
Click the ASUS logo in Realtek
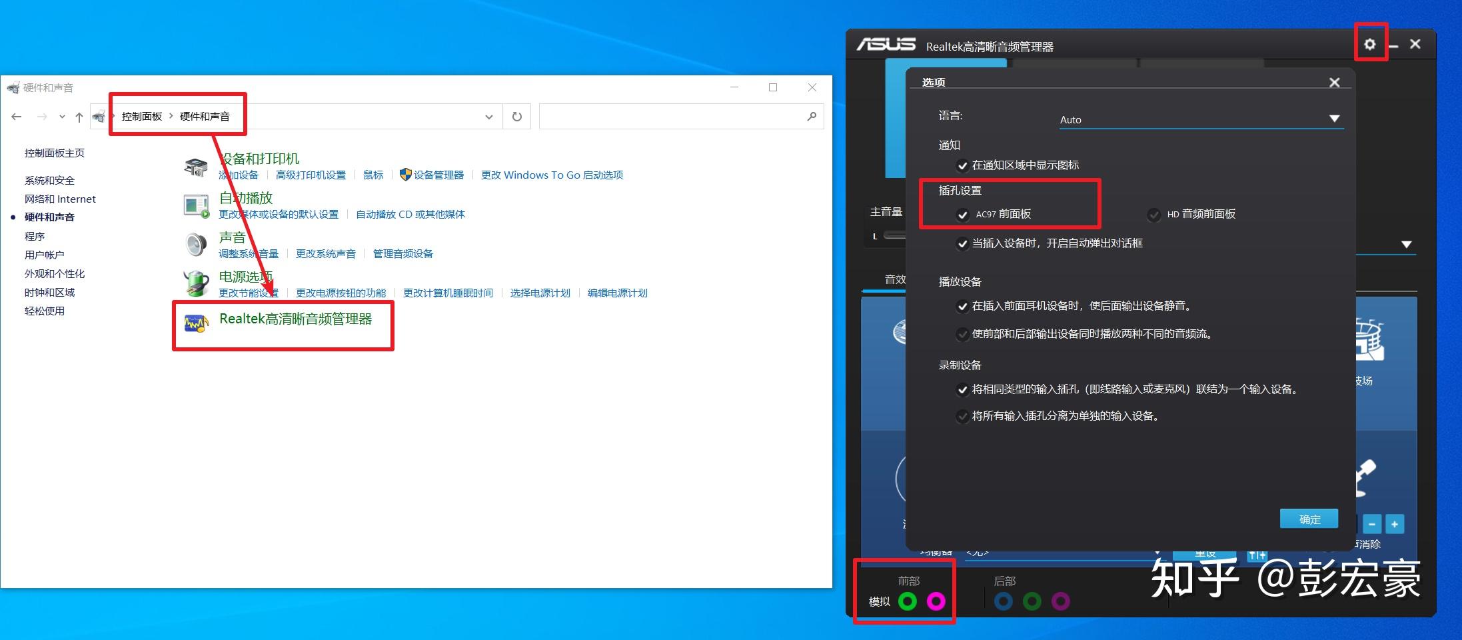click(x=886, y=45)
